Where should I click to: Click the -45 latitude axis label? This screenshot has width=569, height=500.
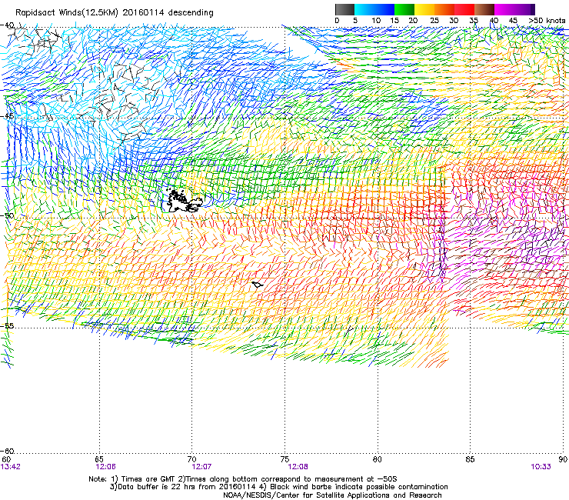point(7,116)
